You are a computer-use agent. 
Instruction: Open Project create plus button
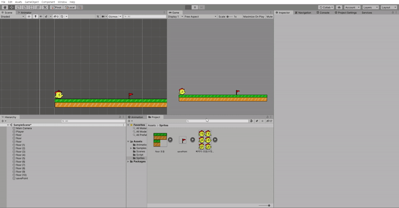(130, 121)
